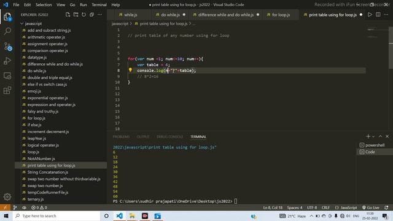Maximize the panel with up chevron
This screenshot has height=221, width=393.
click(380, 136)
